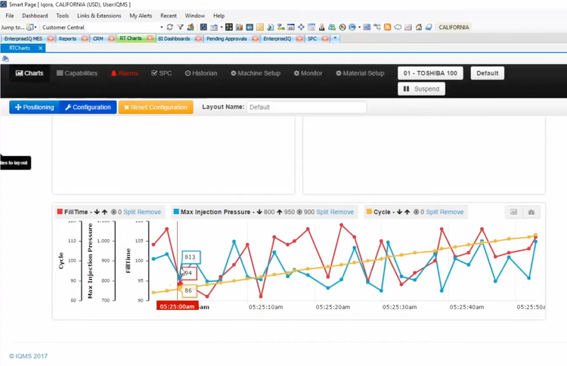The height and width of the screenshot is (366, 567).
Task: Click the Cycle target circle icon
Action: (x=417, y=212)
